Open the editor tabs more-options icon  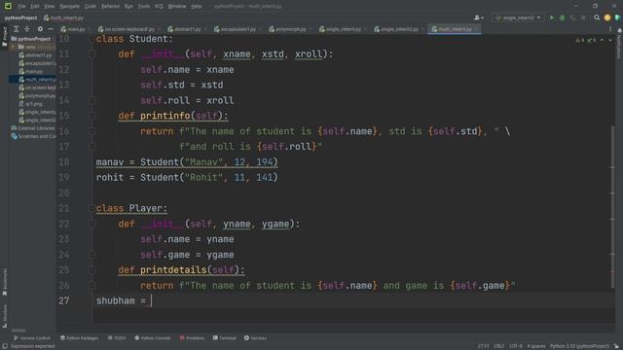tap(610, 29)
